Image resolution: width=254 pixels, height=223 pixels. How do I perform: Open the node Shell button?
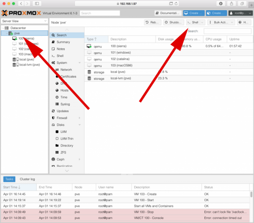[193, 22]
